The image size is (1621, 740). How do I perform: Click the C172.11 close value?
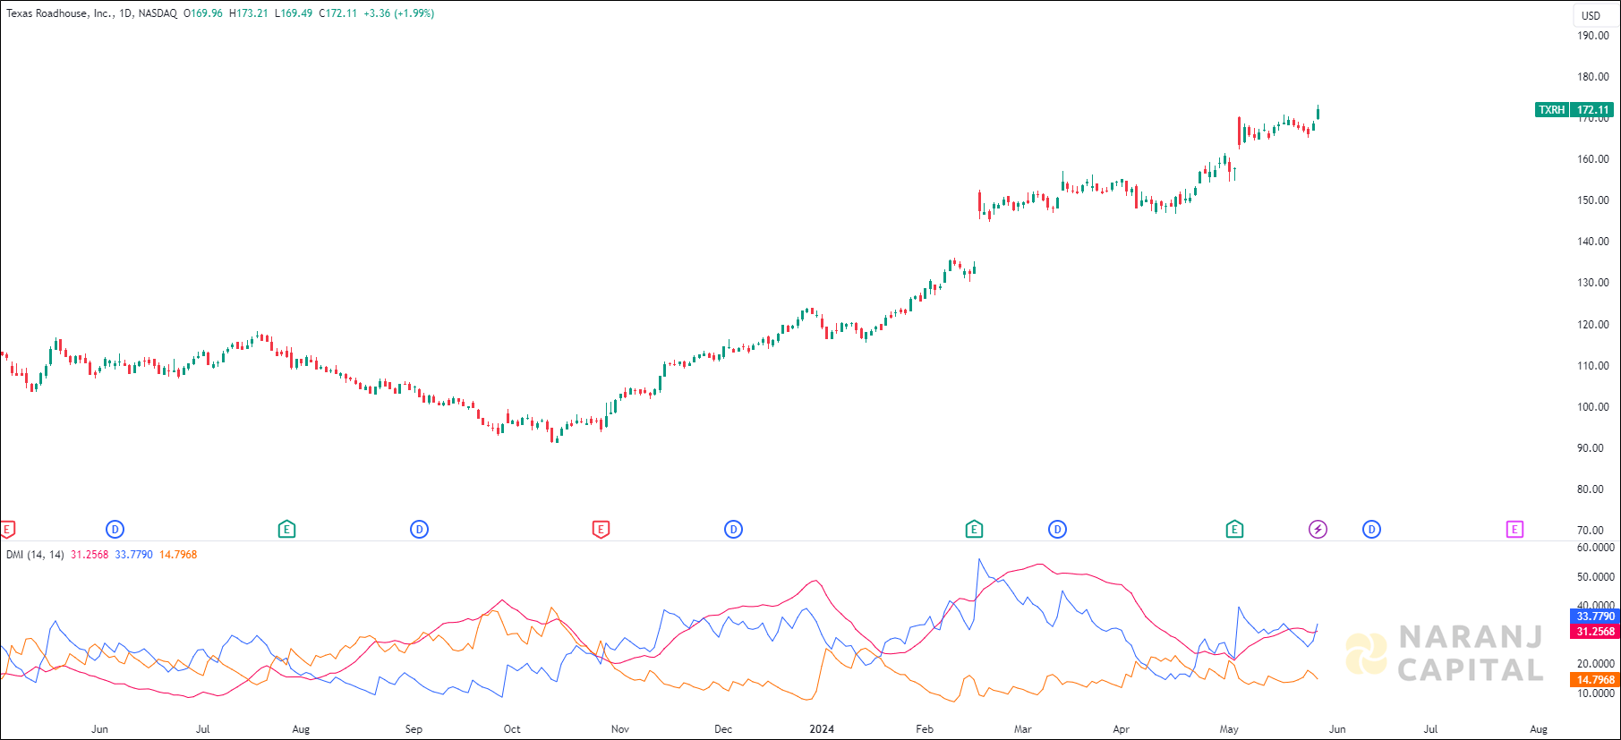pyautogui.click(x=338, y=13)
